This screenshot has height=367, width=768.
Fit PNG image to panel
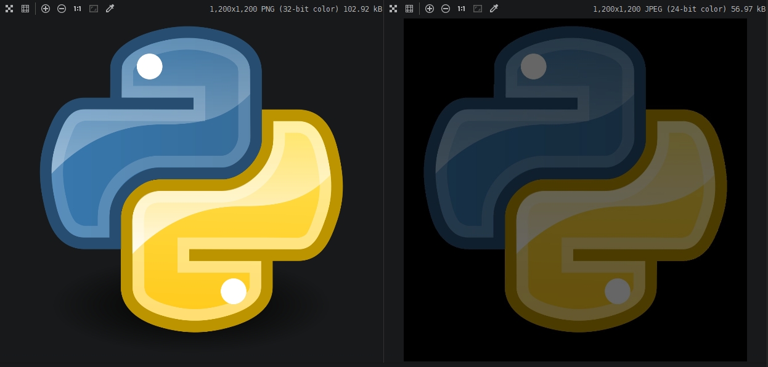click(x=94, y=9)
